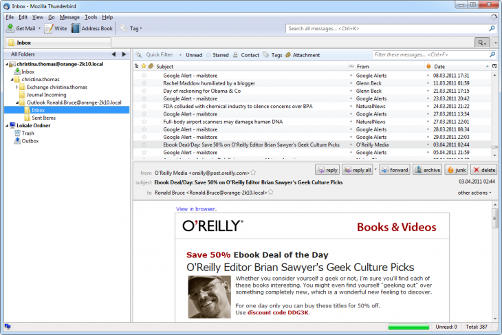
Task: Sort by junk status column icon
Action: [428, 66]
